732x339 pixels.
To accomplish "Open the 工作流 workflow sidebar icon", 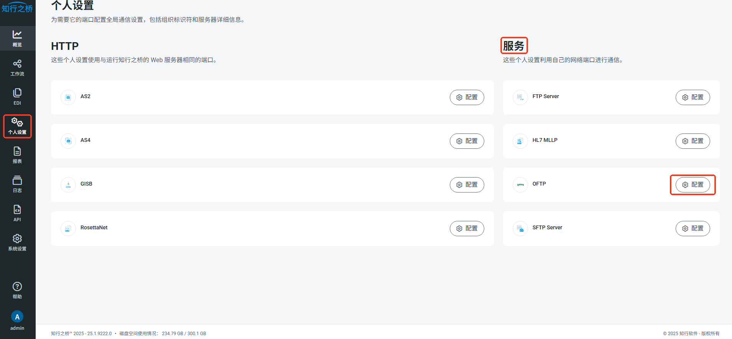I will click(x=17, y=67).
